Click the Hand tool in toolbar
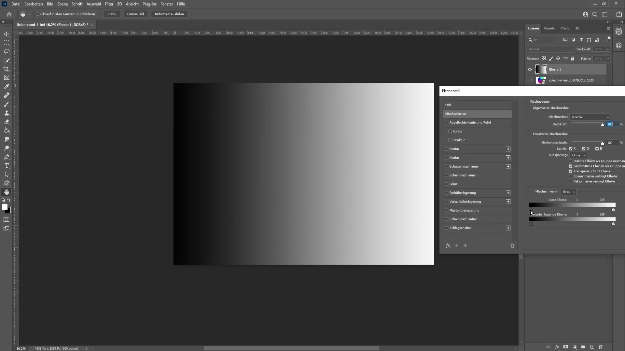The image size is (625, 351). [7, 191]
